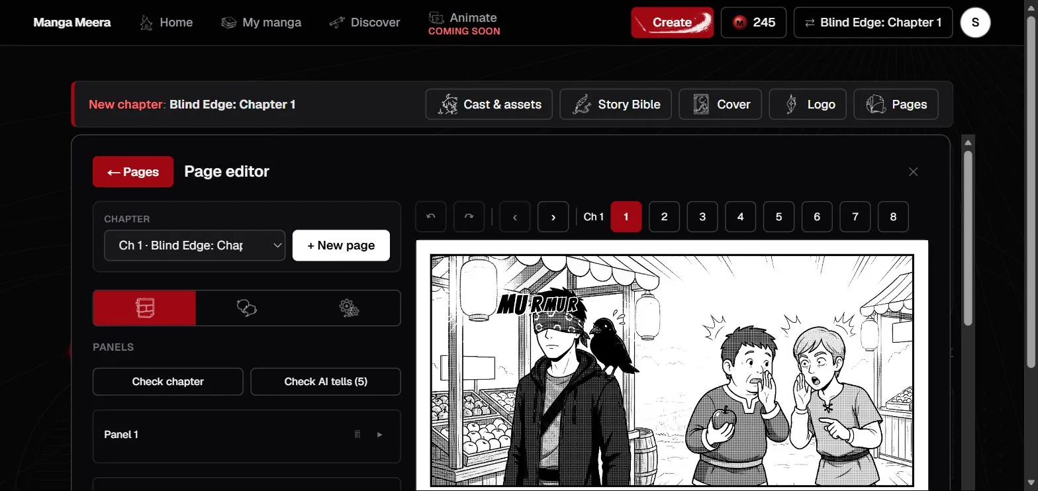Delete Panel 1 with trash icon
Viewport: 1038px width, 491px height.
pyautogui.click(x=357, y=435)
